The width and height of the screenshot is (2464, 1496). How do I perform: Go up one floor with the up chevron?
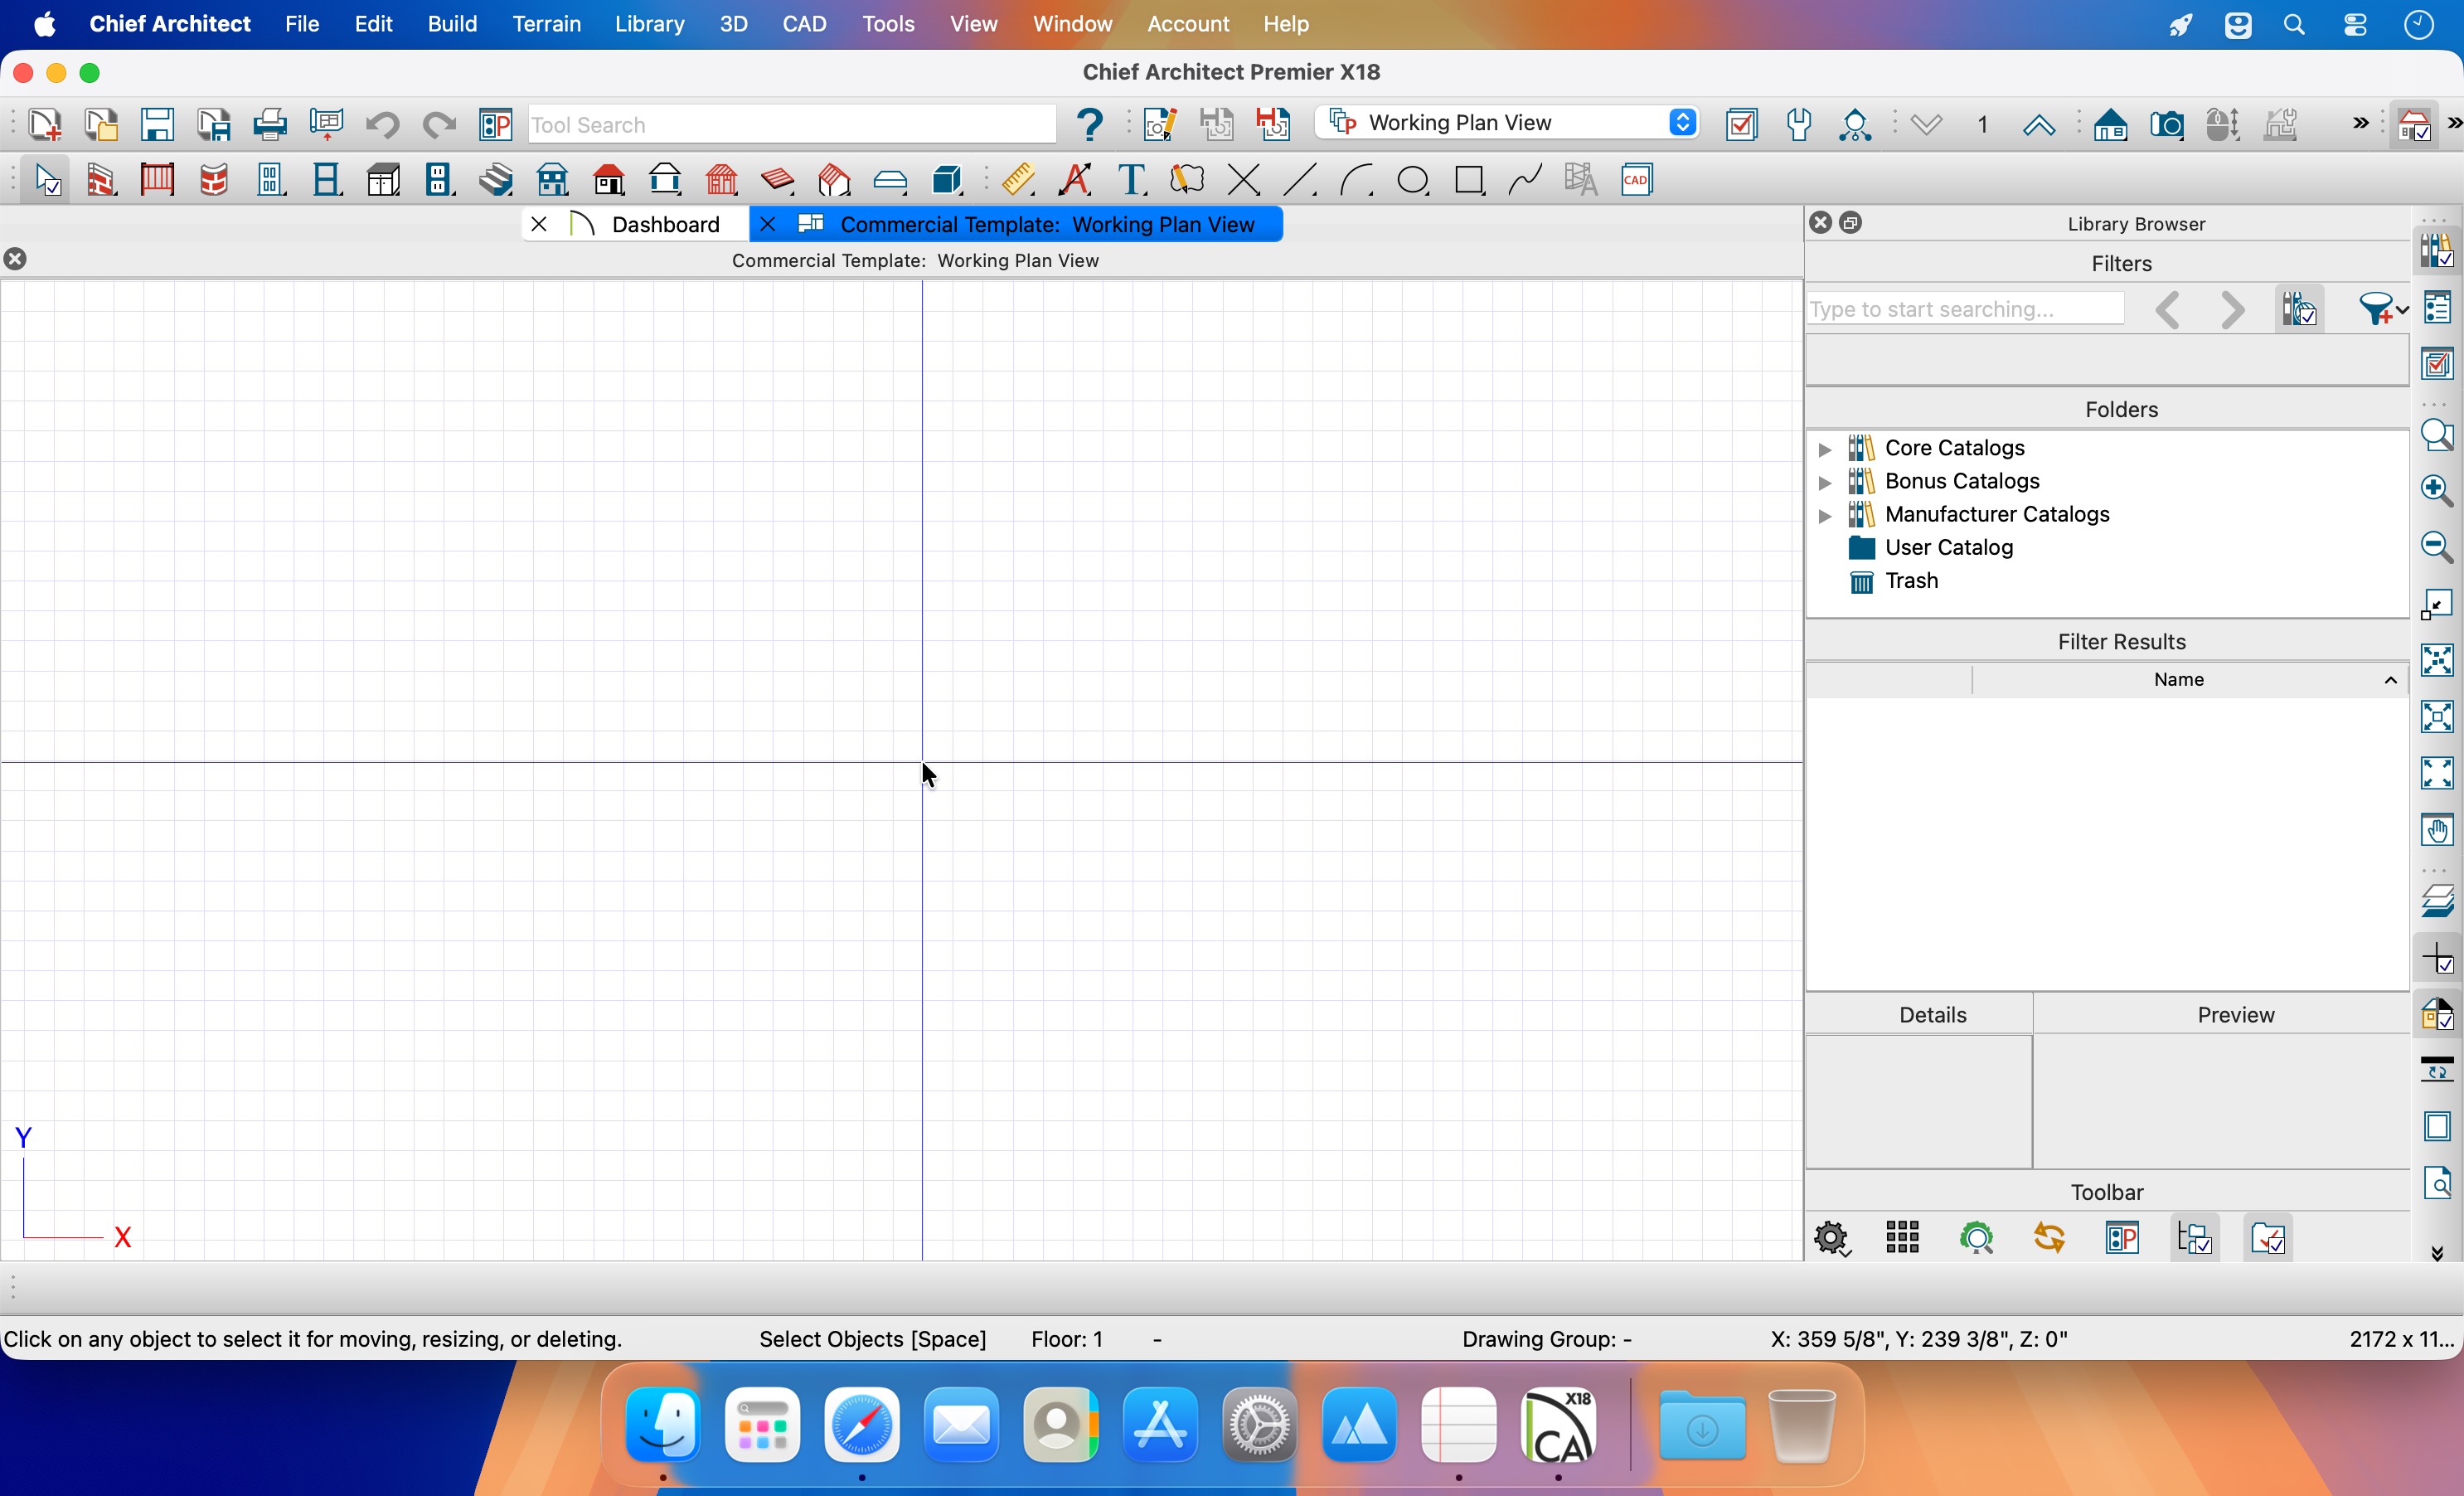pyautogui.click(x=2038, y=124)
